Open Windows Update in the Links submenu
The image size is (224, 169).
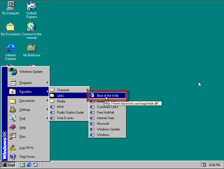108,129
